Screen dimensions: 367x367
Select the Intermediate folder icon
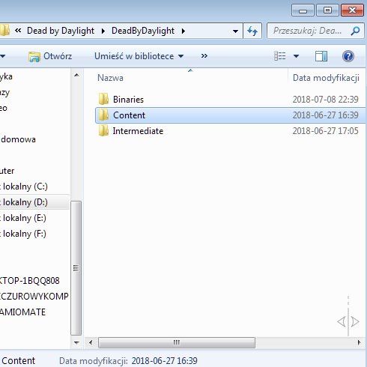[103, 131]
